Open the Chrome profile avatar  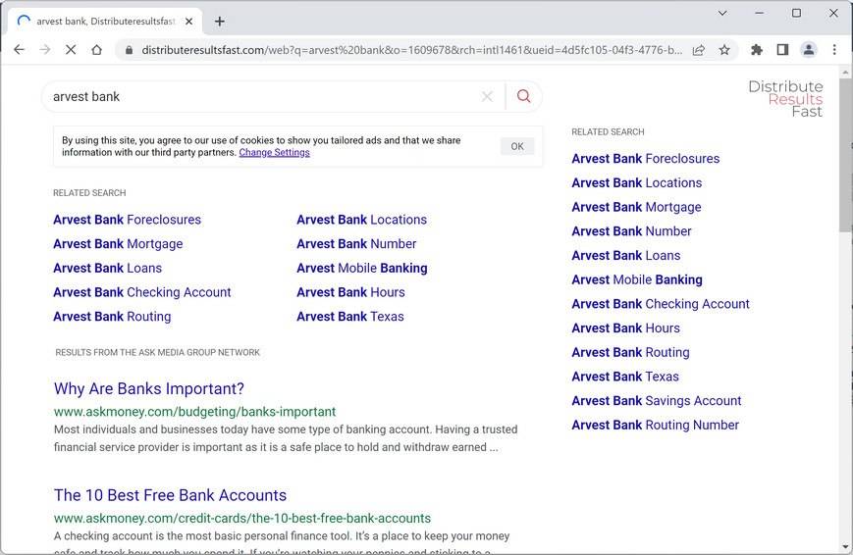tap(808, 50)
